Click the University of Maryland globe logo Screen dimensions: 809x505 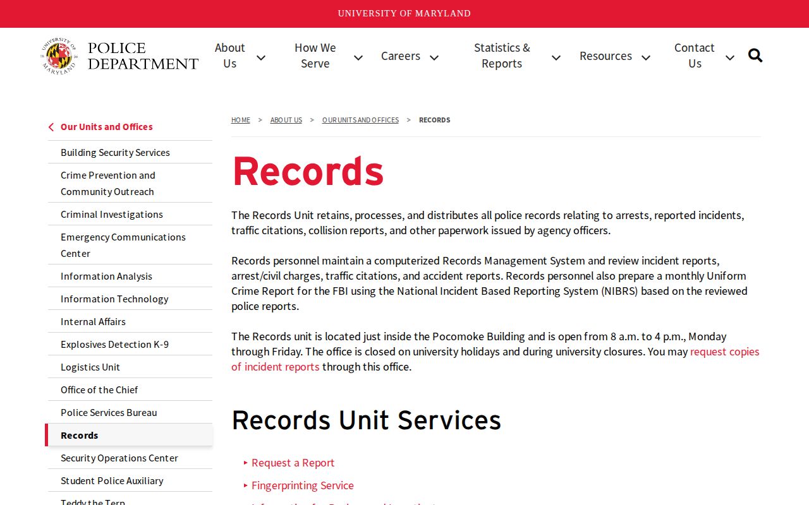click(59, 56)
